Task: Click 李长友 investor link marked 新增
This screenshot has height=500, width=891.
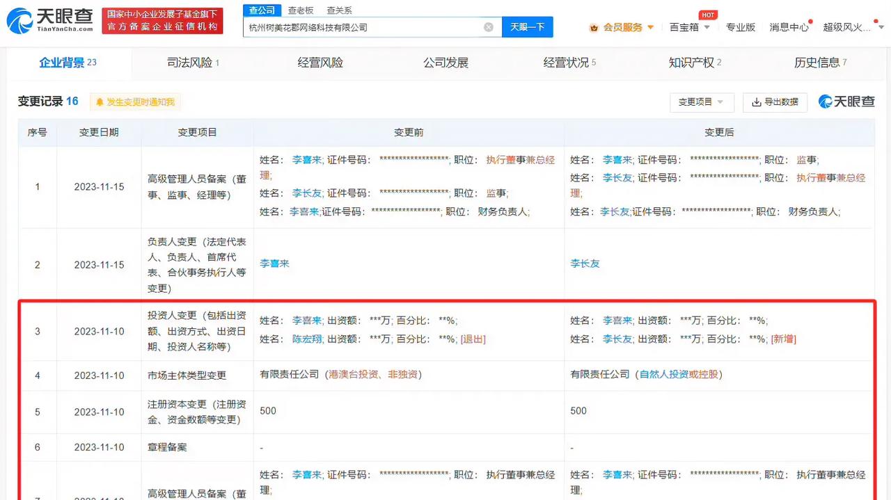Action: click(617, 339)
